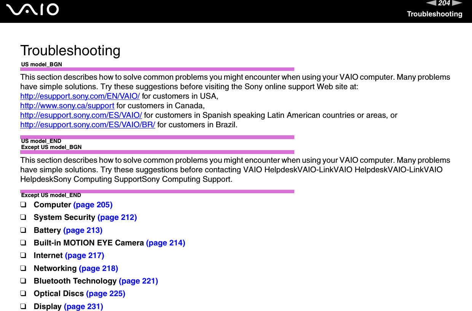Open the esupport.sony.com/ES/VAIO/ Latin America link

(x=81, y=115)
